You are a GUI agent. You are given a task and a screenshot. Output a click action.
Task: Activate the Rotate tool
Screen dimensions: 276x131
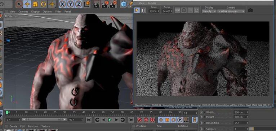point(44,4)
